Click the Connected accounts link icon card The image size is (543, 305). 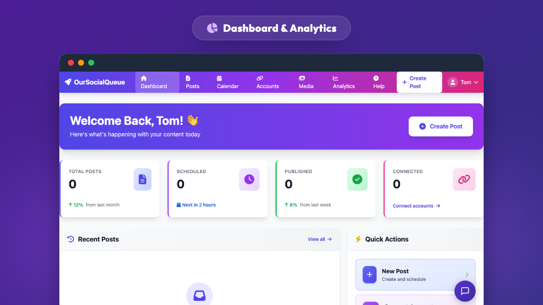click(464, 179)
